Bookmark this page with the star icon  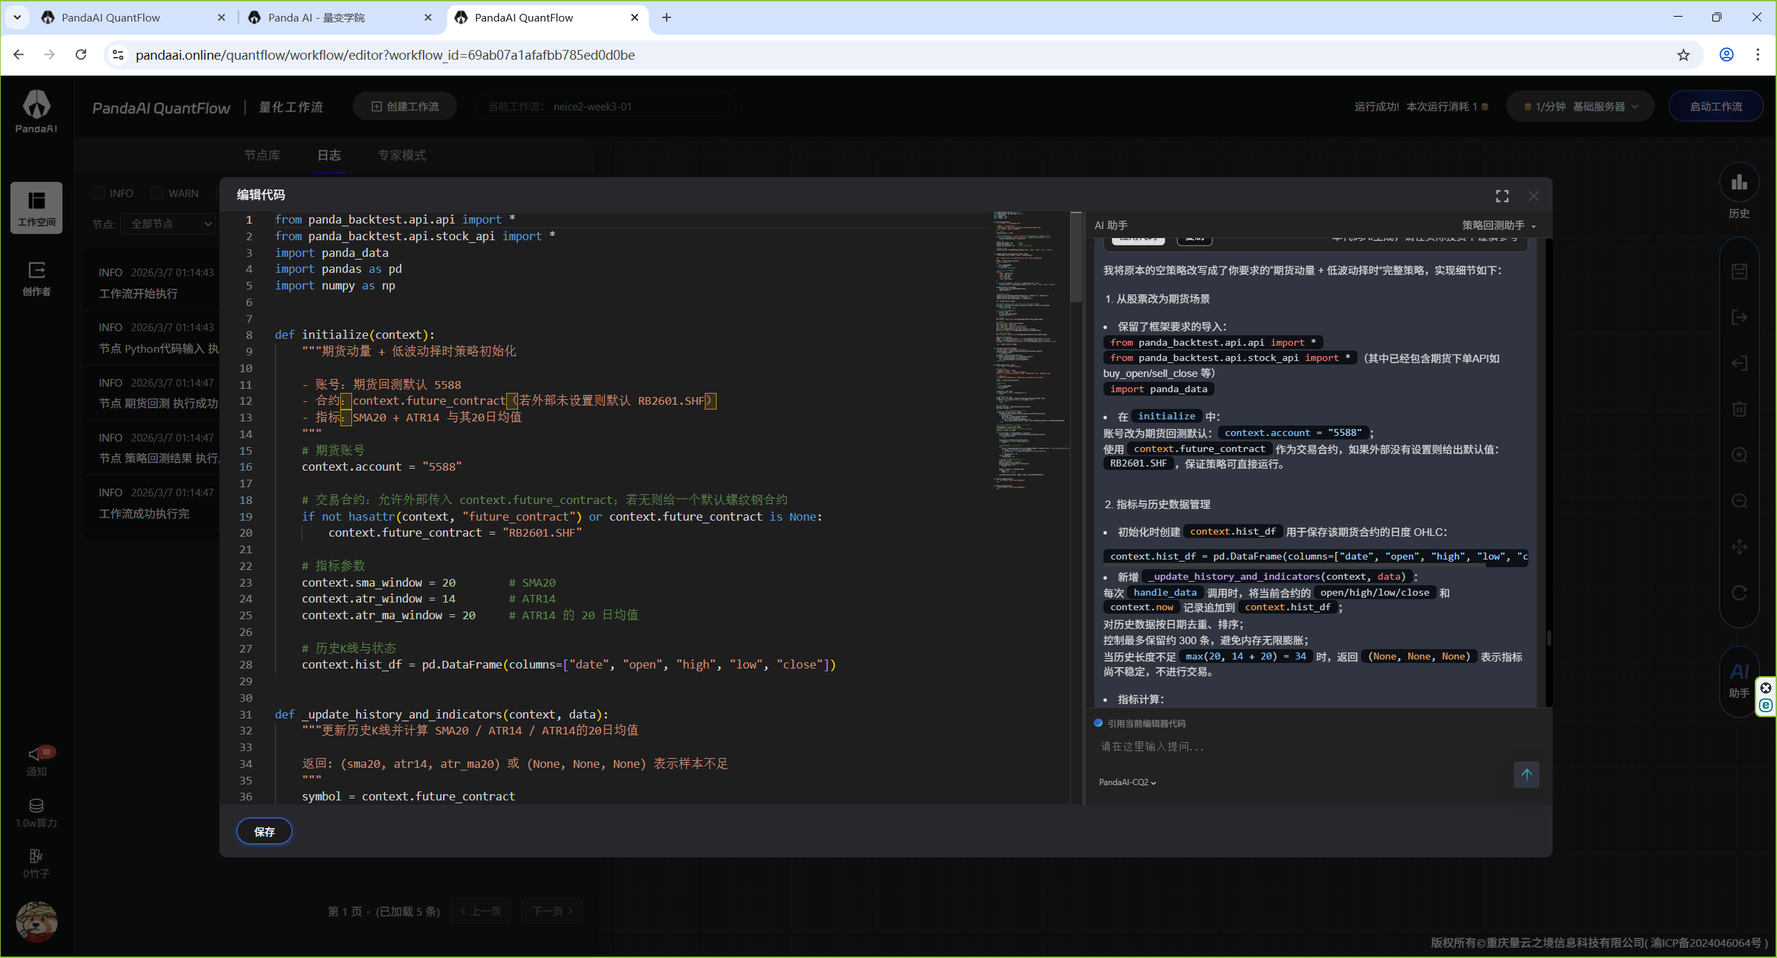click(1683, 55)
